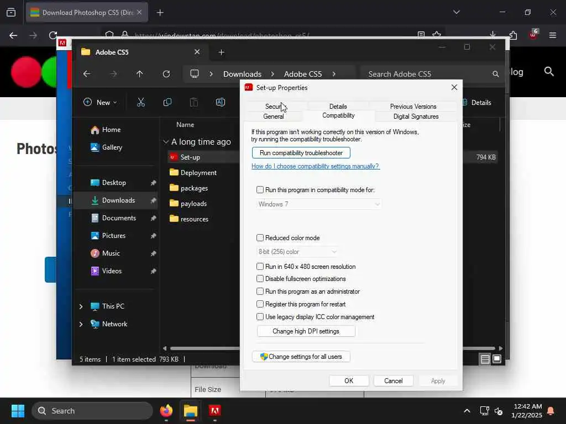Viewport: 566px width, 424px height.
Task: Switch Explorer to large thumbnails view icon
Action: (x=497, y=359)
